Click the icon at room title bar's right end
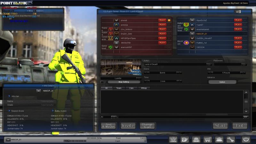 (x=237, y=12)
